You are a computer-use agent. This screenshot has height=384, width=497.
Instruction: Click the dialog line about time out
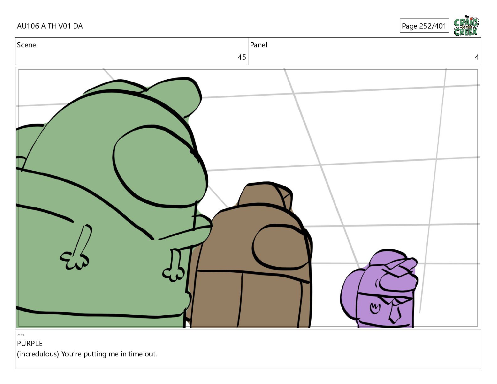[87, 354]
